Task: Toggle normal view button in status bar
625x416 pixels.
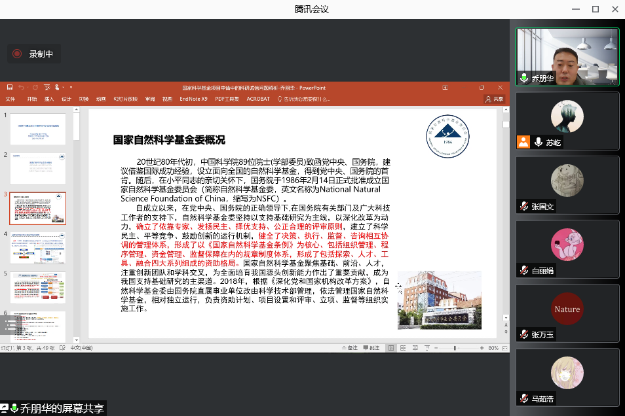Action: [391, 348]
